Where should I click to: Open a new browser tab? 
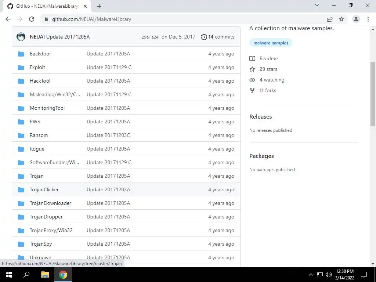pyautogui.click(x=99, y=7)
